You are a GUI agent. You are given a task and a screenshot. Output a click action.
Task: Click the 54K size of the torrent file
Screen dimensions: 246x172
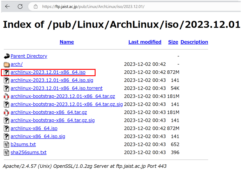pyautogui.click(x=175, y=88)
